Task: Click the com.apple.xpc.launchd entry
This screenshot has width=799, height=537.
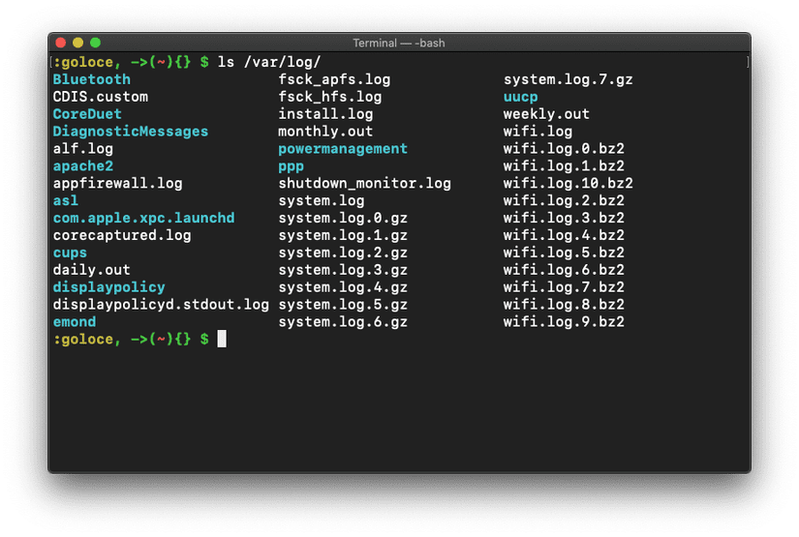Action: 143,218
